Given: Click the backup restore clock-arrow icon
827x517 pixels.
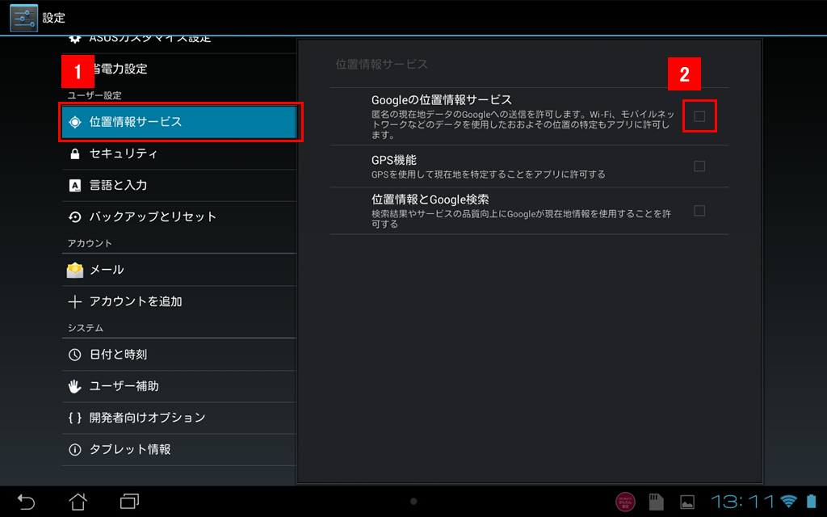Looking at the screenshot, I should click(75, 216).
